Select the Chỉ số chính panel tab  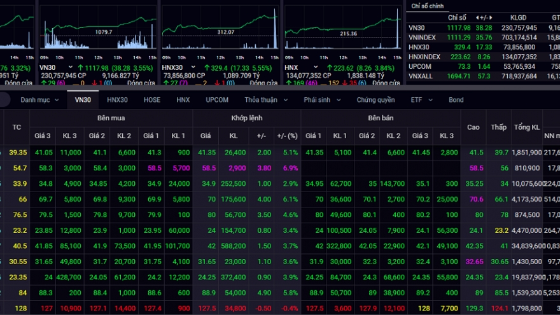(x=428, y=6)
